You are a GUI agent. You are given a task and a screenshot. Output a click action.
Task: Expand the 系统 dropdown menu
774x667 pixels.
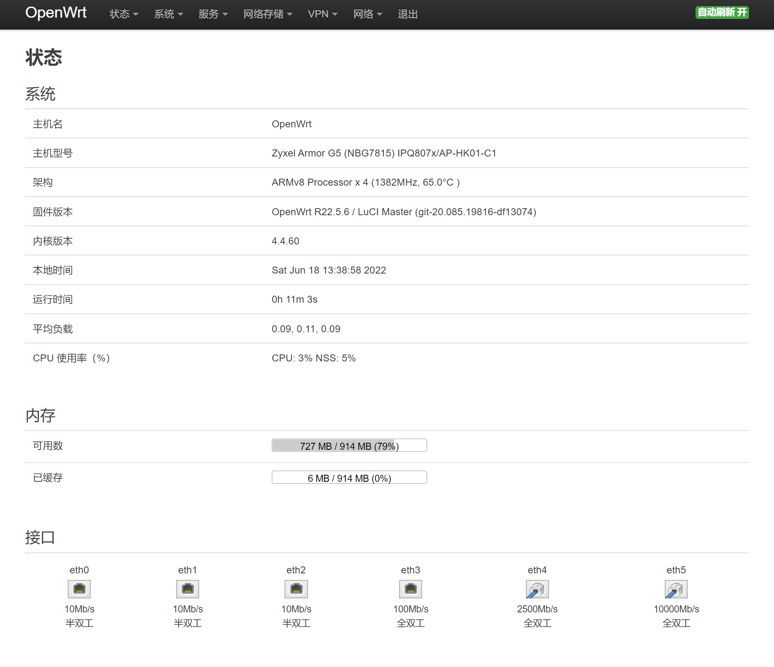168,14
